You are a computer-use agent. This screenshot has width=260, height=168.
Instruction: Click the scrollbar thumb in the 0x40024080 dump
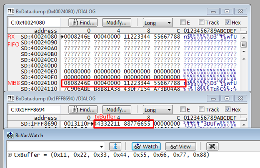tap(244, 44)
